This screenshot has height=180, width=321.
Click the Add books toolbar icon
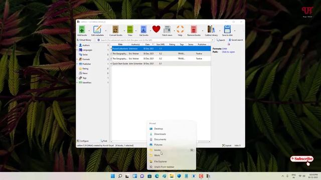coord(82,29)
